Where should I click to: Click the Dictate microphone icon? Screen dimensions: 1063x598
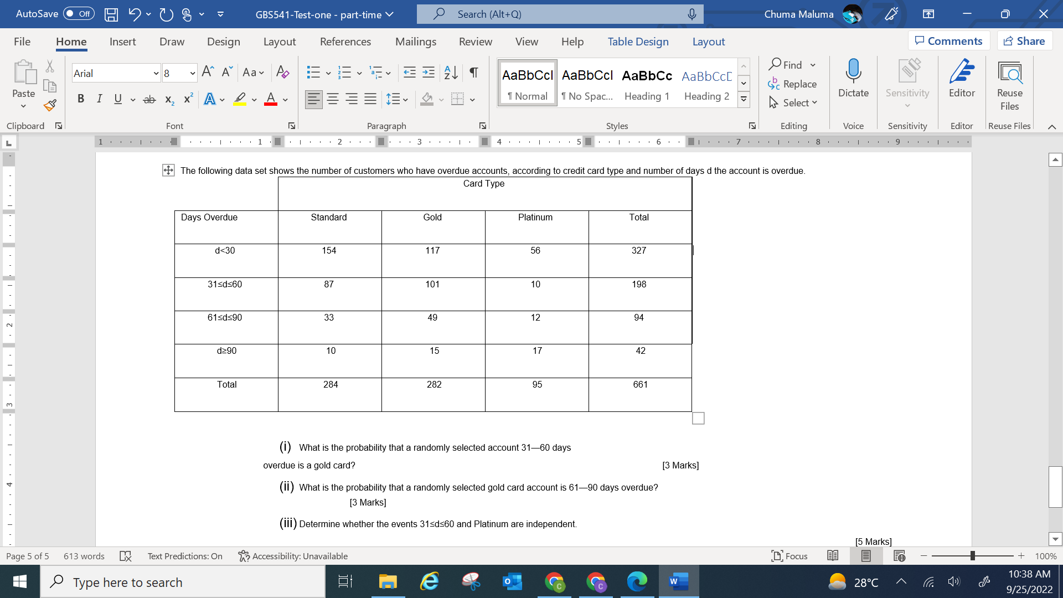[x=853, y=72]
